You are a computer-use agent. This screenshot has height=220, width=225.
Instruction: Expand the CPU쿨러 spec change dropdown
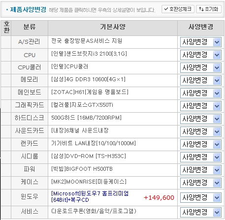click(x=201, y=67)
